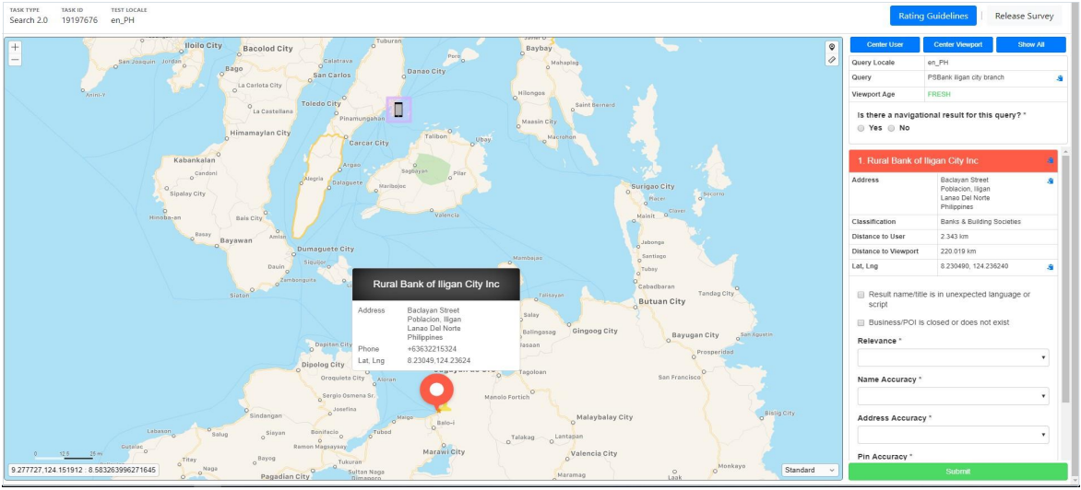Click the 220.019 km distance to viewport value
This screenshot has height=490, width=1081.
(x=958, y=251)
